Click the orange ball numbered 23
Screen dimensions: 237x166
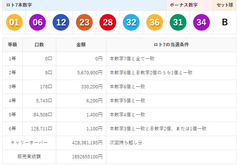pos(84,22)
